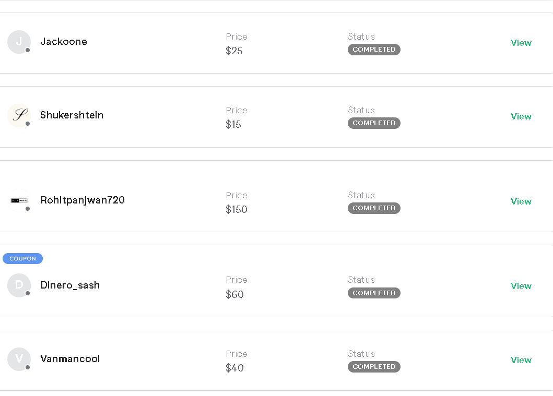Open View link for Dinero_sash

521,286
